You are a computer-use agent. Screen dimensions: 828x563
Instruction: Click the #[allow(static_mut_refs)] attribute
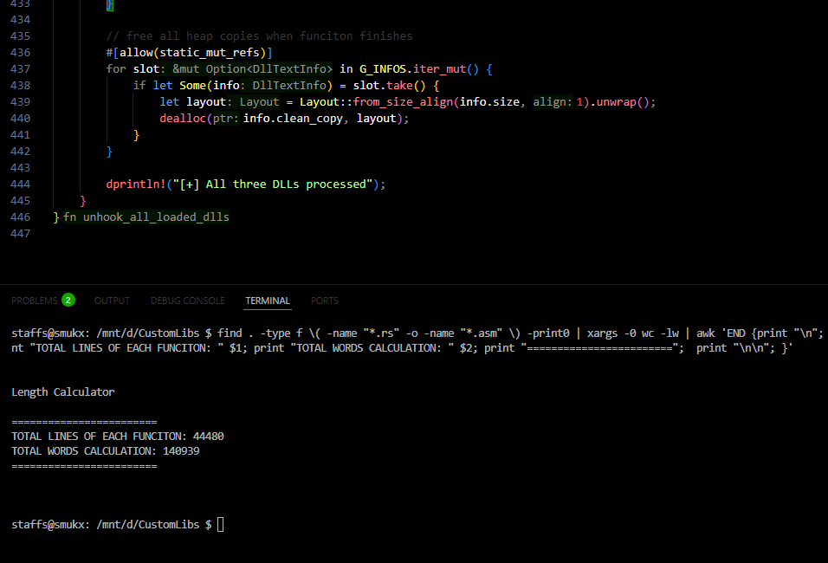point(189,53)
